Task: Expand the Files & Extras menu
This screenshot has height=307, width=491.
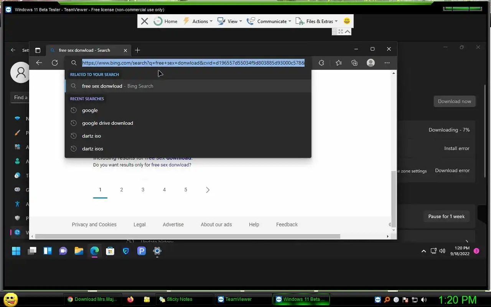Action: (x=316, y=21)
